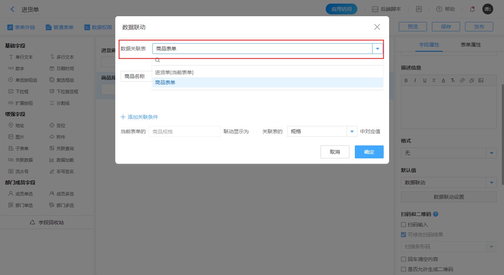This screenshot has width=504, height=275.
Task: Click the user avatar 谭1
Action: pos(487,9)
